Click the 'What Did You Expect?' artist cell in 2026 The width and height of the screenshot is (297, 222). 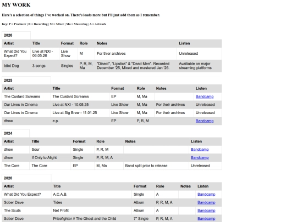pos(16,54)
